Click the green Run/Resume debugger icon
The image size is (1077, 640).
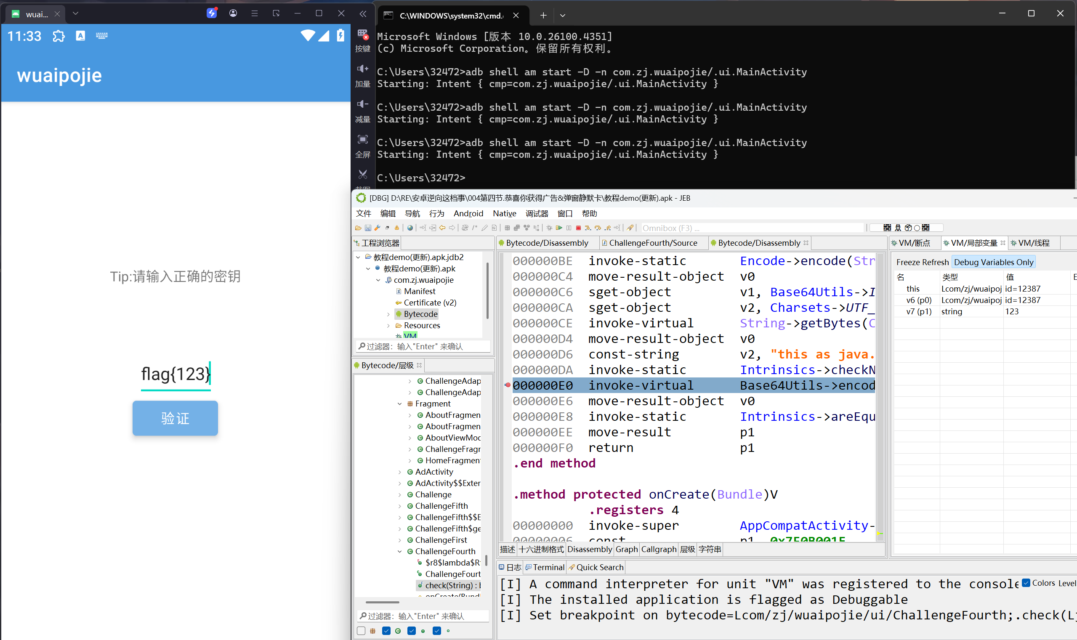559,228
